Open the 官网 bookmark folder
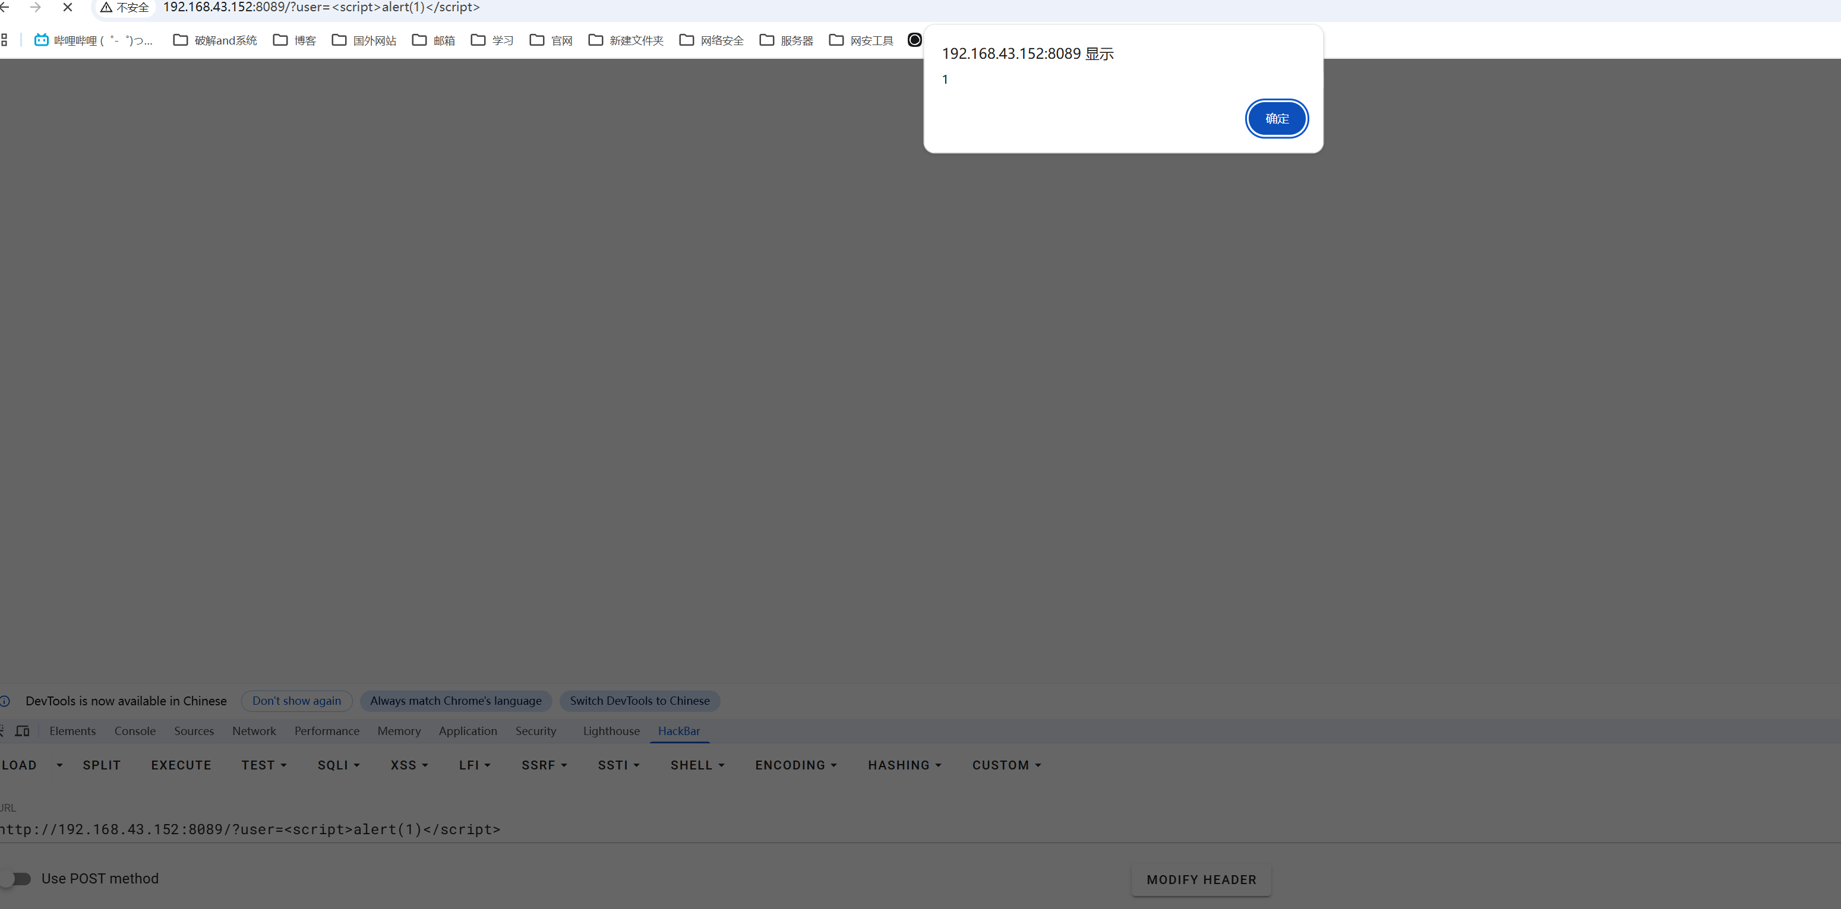 [551, 40]
